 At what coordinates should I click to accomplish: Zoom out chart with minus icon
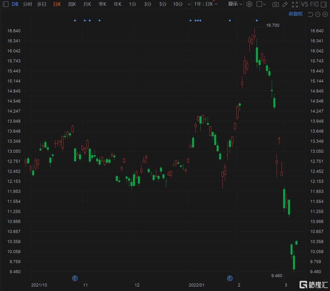point(318,14)
